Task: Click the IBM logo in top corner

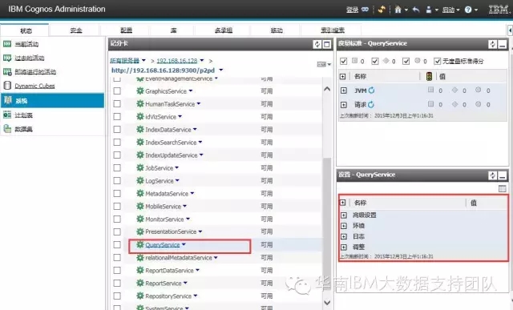Action: (499, 10)
